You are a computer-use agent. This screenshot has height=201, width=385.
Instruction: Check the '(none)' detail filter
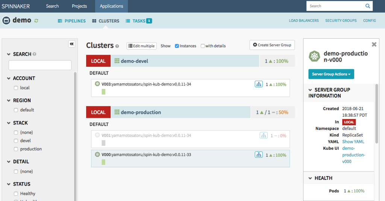tap(16, 172)
